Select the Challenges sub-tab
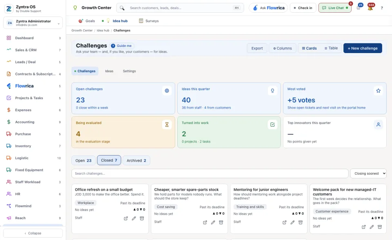The height and width of the screenshot is (240, 392). 85,71
